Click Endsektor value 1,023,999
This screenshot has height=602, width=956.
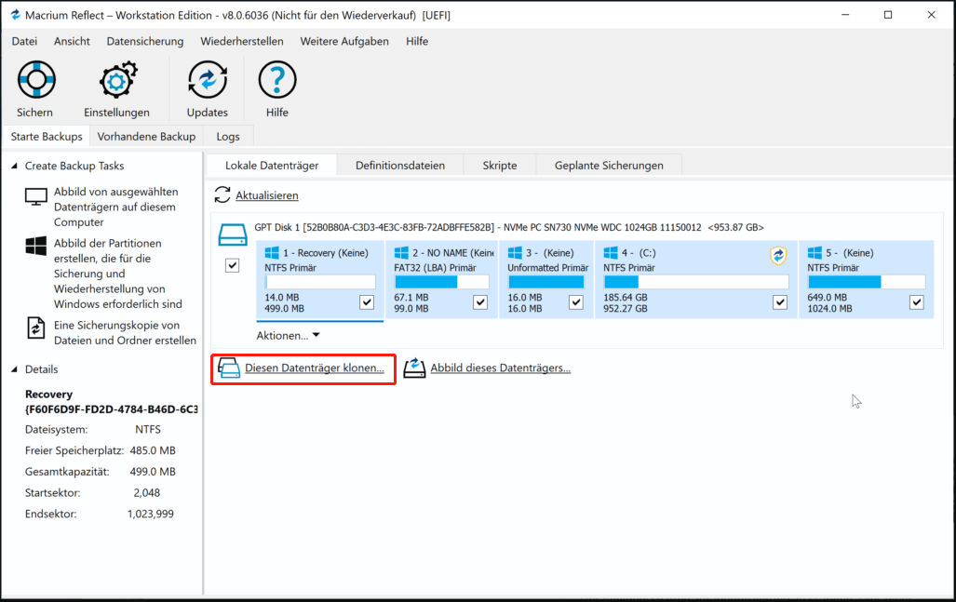(151, 514)
